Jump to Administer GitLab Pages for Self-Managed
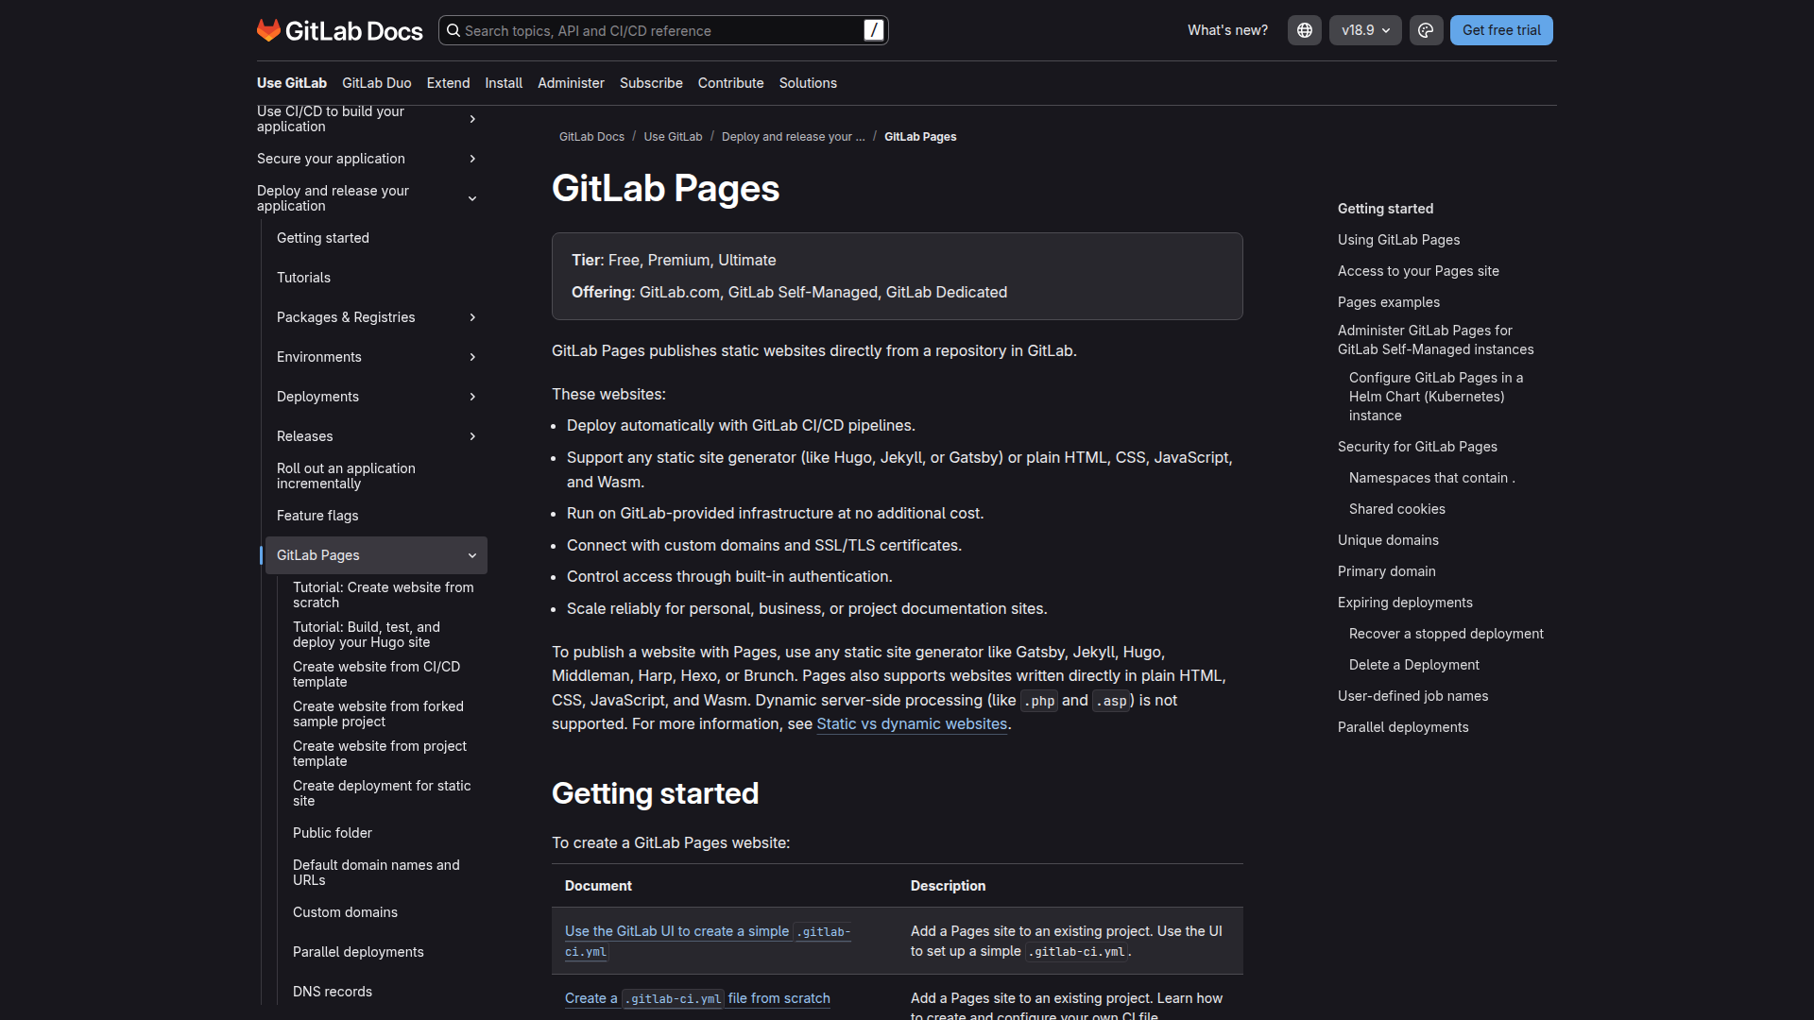Image resolution: width=1814 pixels, height=1020 pixels. click(x=1435, y=340)
